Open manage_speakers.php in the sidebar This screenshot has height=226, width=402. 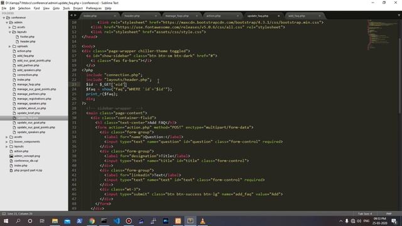pyautogui.click(x=31, y=104)
